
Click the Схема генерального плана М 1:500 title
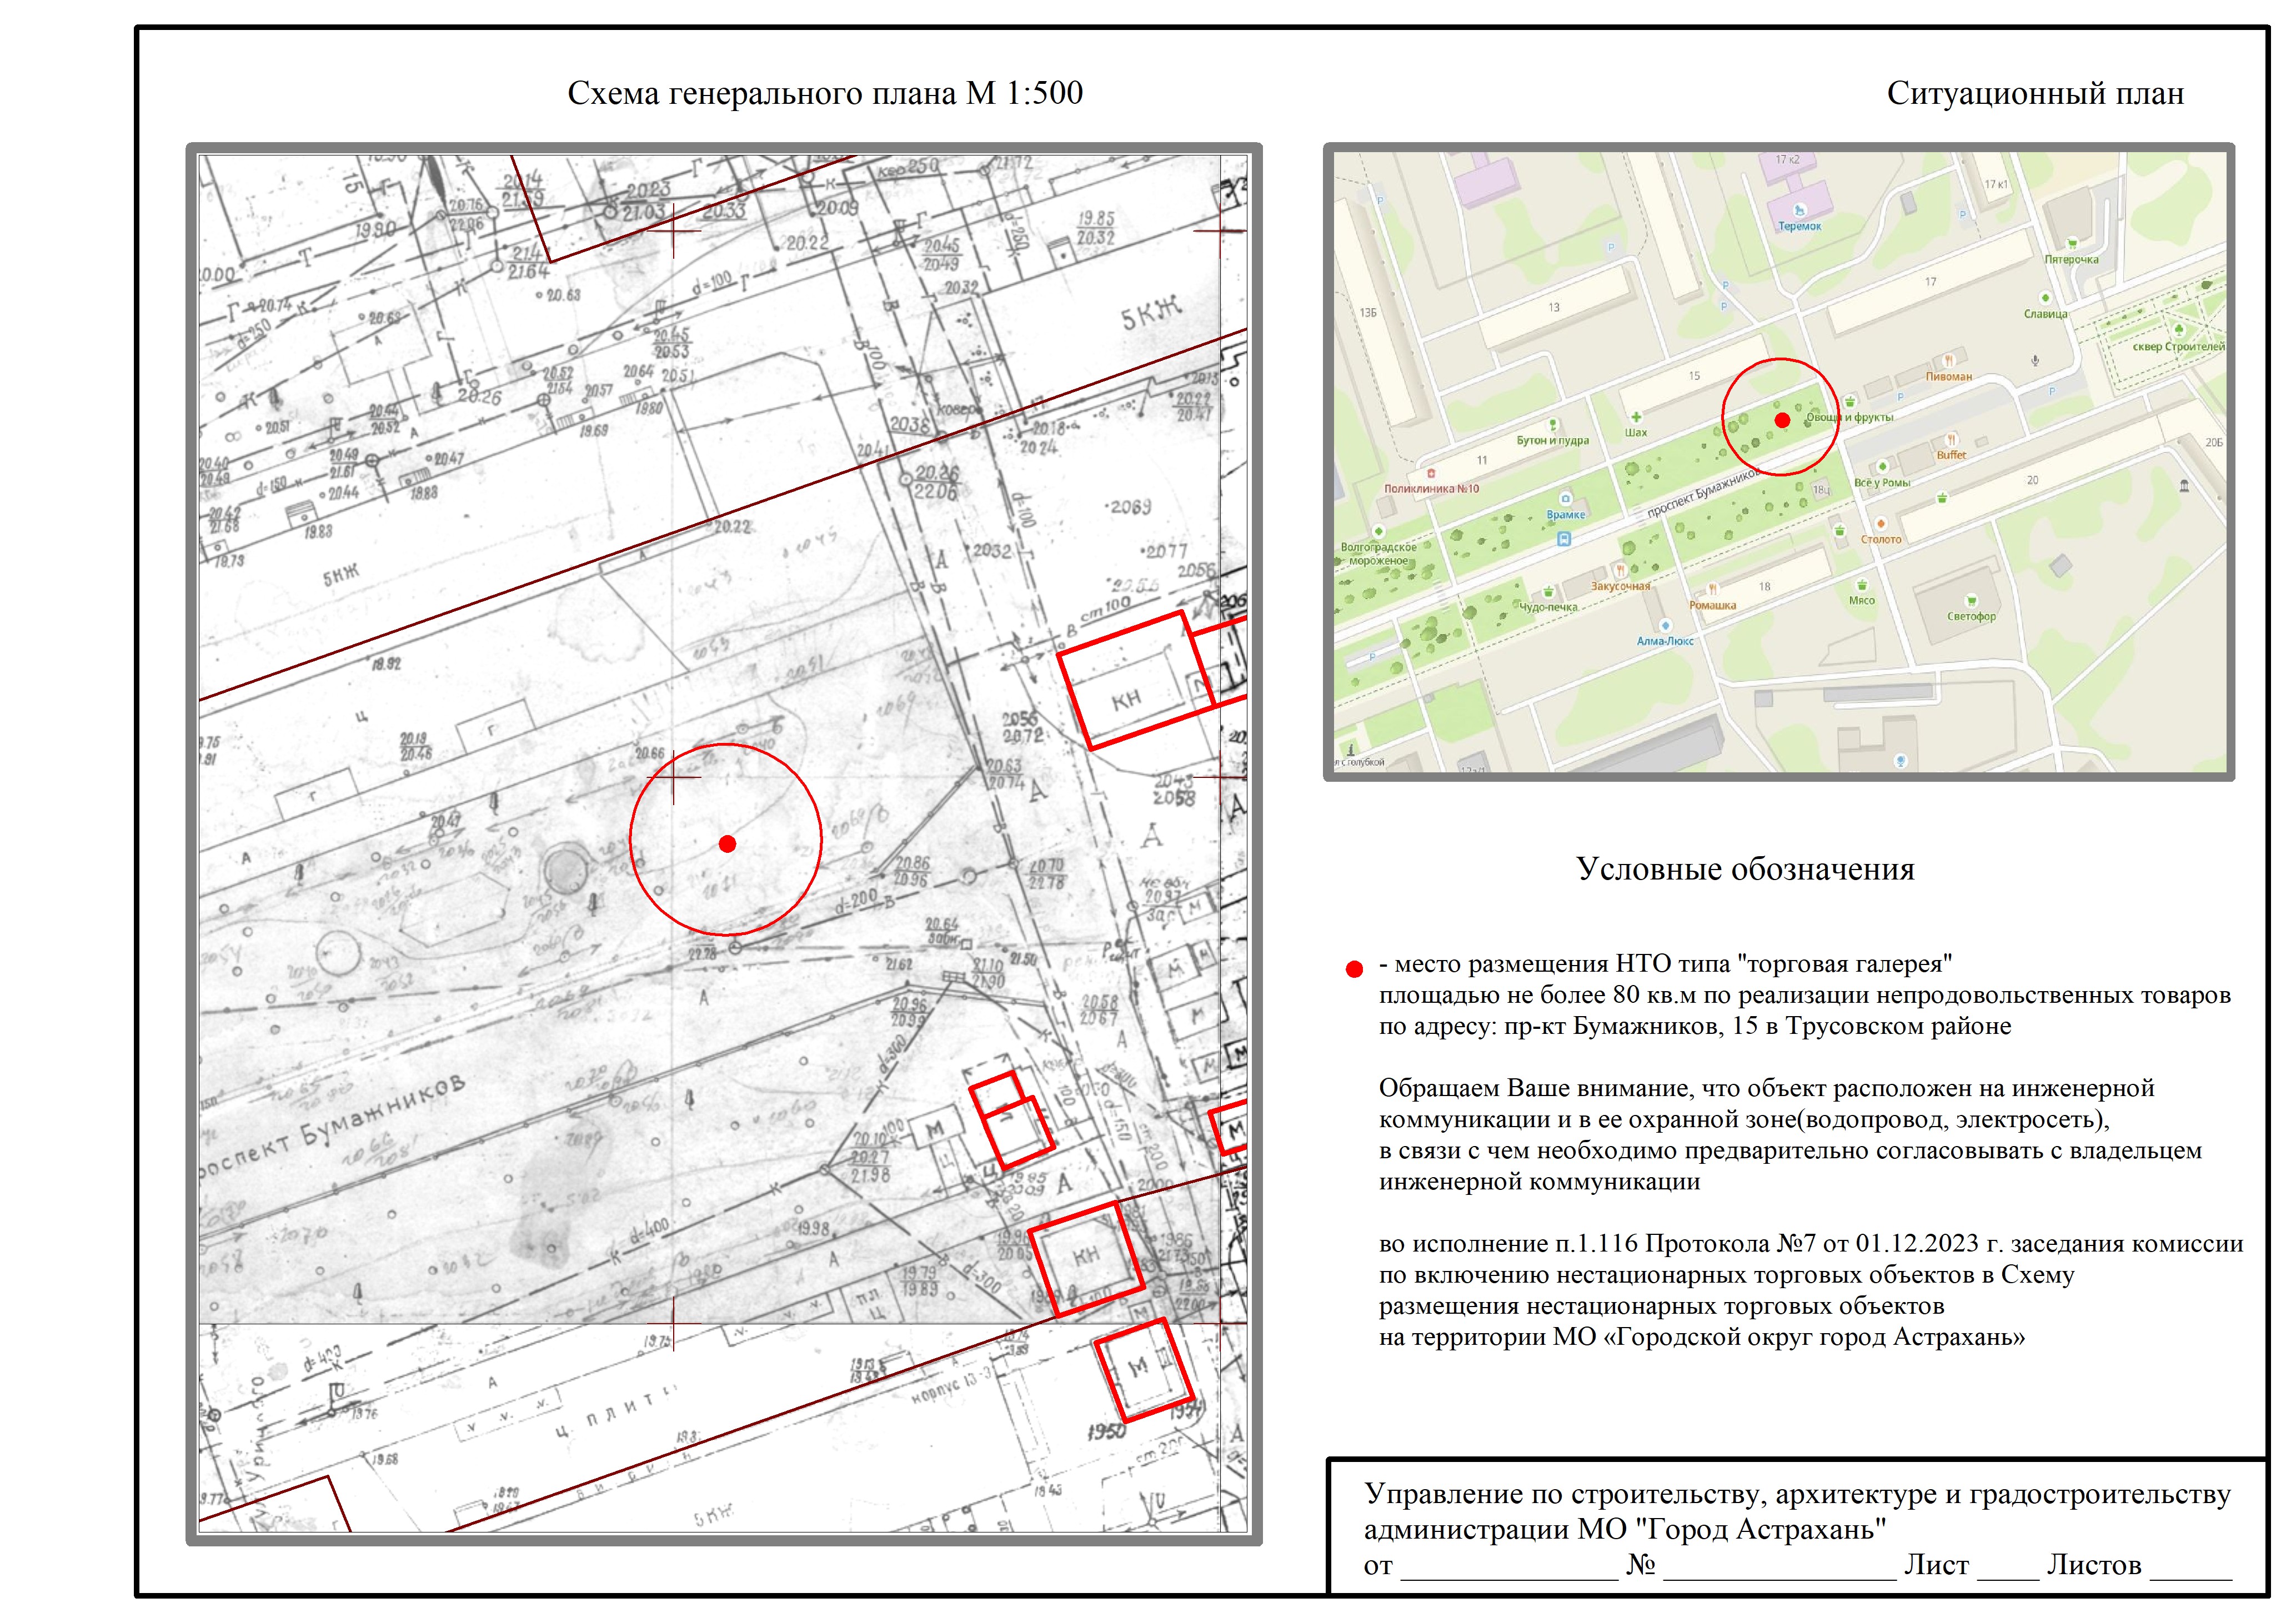tap(825, 93)
